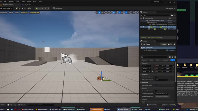Image resolution: width=198 pixels, height=111 pixels.
Task: Open the Edit menu
Action: pyautogui.click(x=5, y=2)
